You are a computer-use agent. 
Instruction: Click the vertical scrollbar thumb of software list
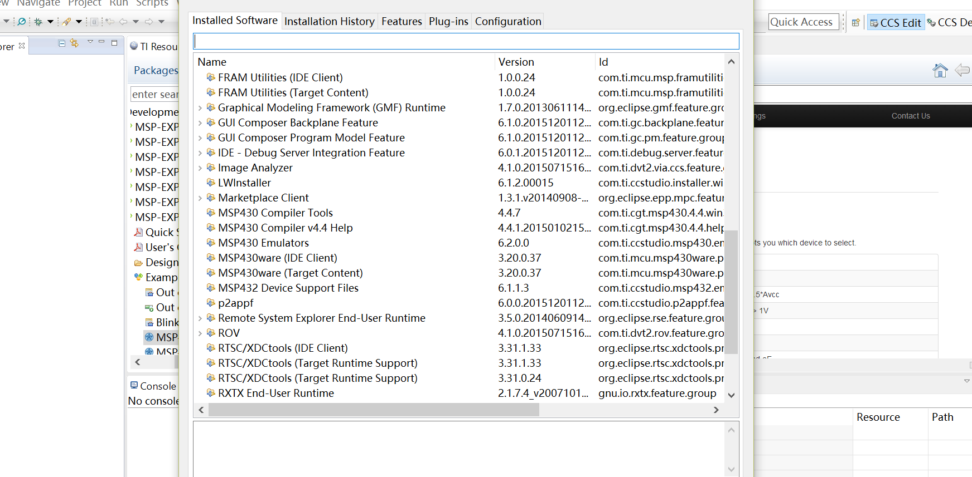(731, 292)
